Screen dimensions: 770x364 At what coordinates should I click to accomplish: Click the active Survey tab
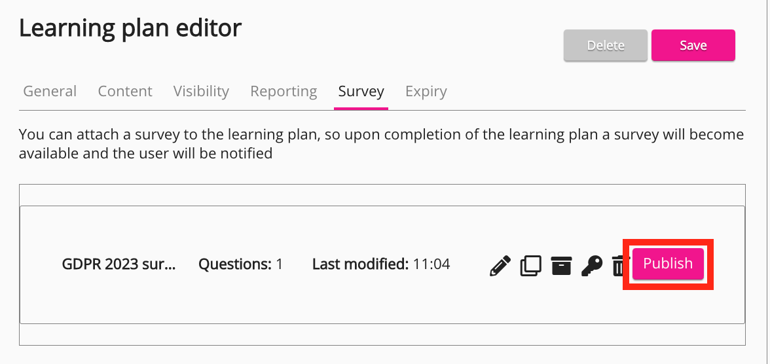pyautogui.click(x=361, y=92)
